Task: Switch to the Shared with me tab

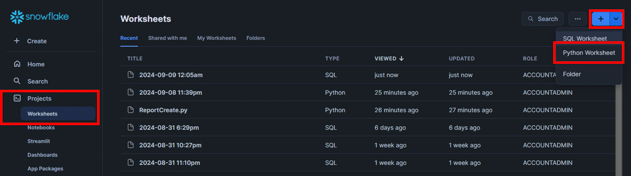Action: tap(167, 38)
